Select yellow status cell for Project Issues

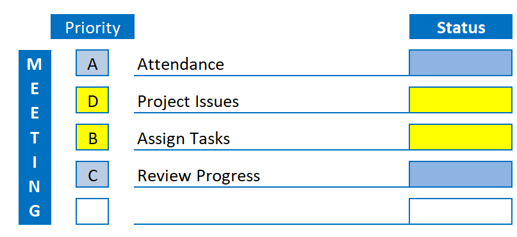coord(461,100)
